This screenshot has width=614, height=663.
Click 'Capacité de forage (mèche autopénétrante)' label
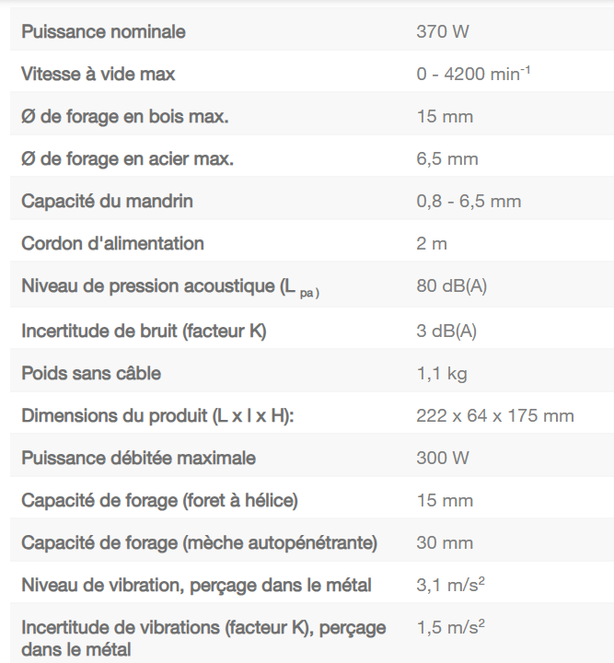[199, 542]
